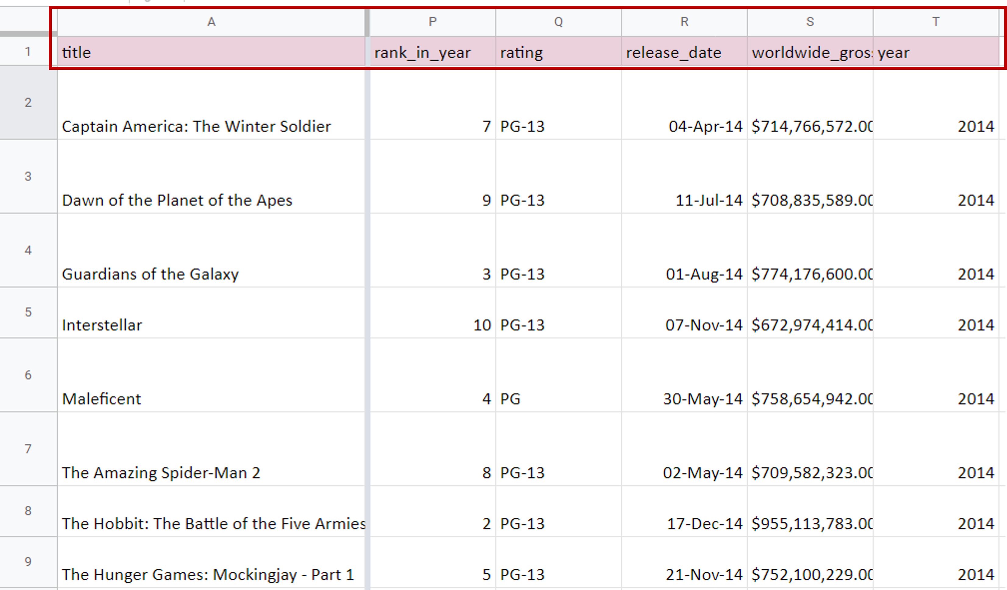Select column P header
Viewport: 1007px width, 590px height.
432,22
